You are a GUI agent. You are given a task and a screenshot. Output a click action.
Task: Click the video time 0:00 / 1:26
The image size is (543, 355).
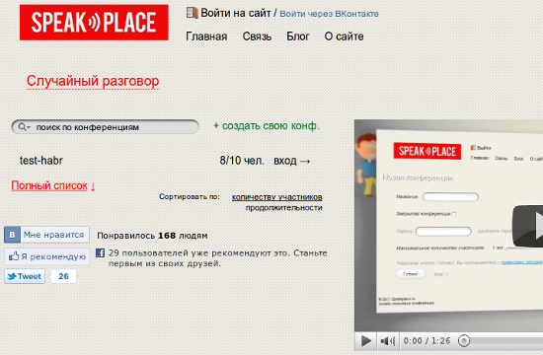(x=427, y=341)
